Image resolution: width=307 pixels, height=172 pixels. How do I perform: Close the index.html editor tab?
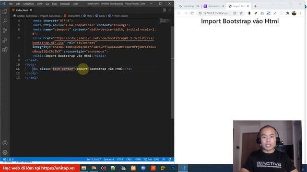click(31, 10)
